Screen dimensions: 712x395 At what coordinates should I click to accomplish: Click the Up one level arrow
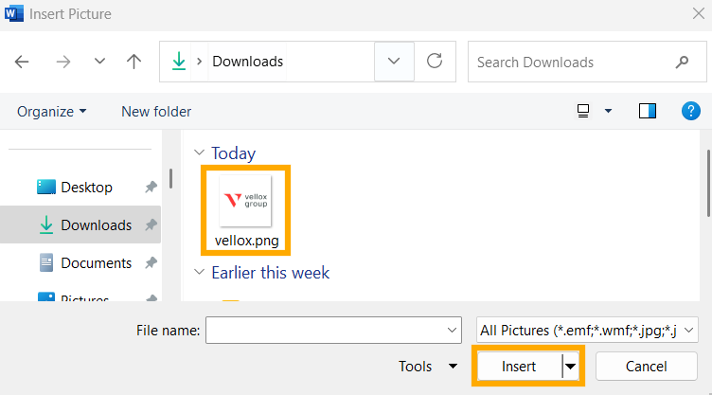click(x=133, y=62)
